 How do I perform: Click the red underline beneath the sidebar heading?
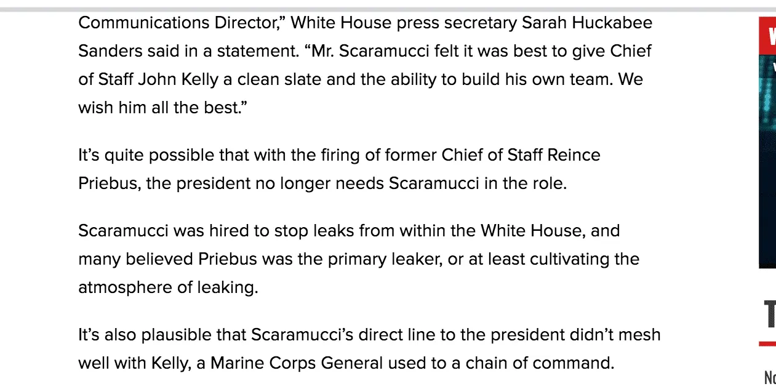(x=768, y=343)
